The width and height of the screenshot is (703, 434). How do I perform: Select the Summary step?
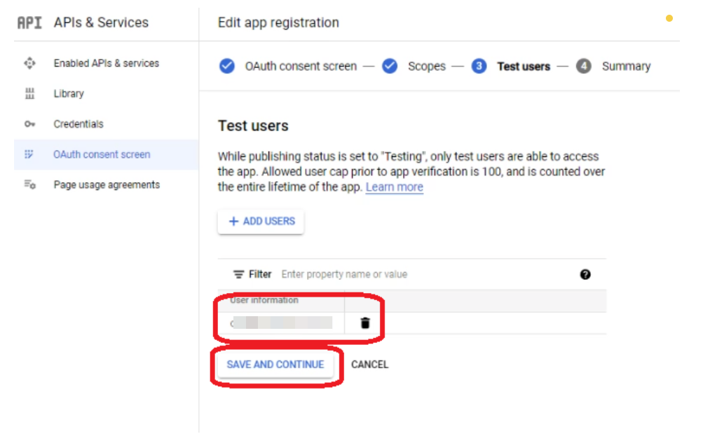[625, 67]
